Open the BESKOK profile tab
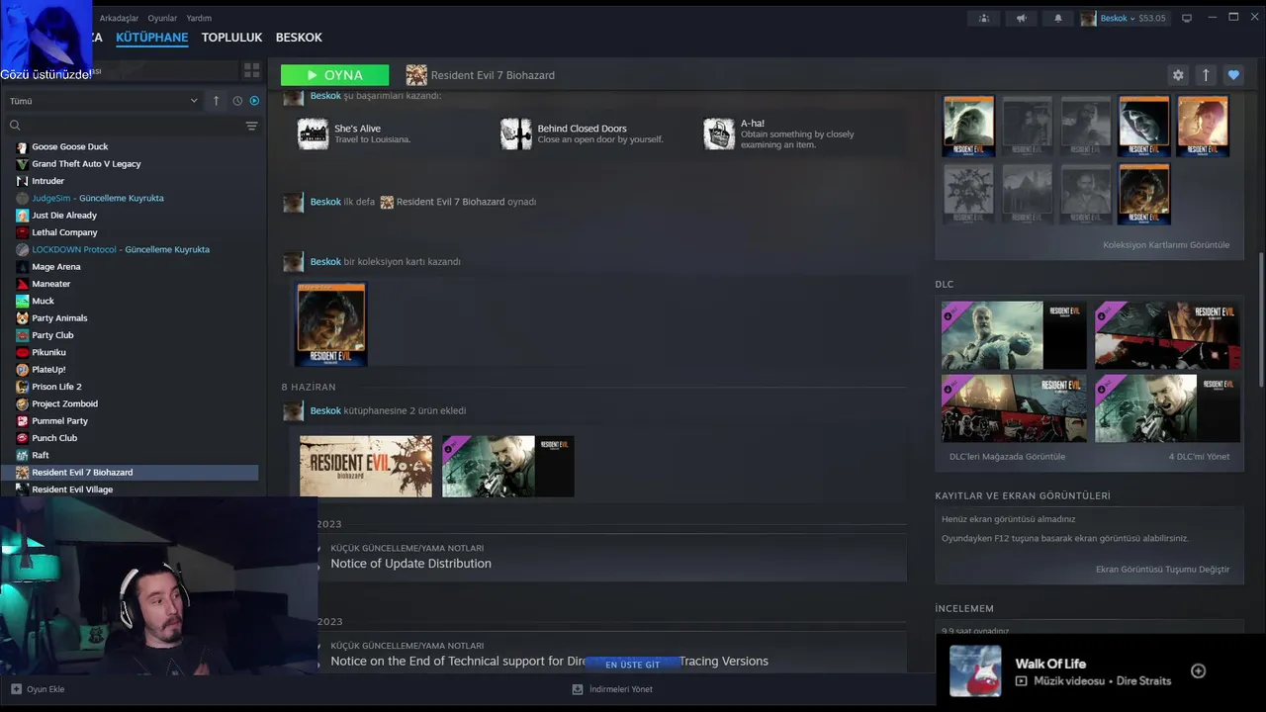1266x712 pixels. pyautogui.click(x=299, y=38)
